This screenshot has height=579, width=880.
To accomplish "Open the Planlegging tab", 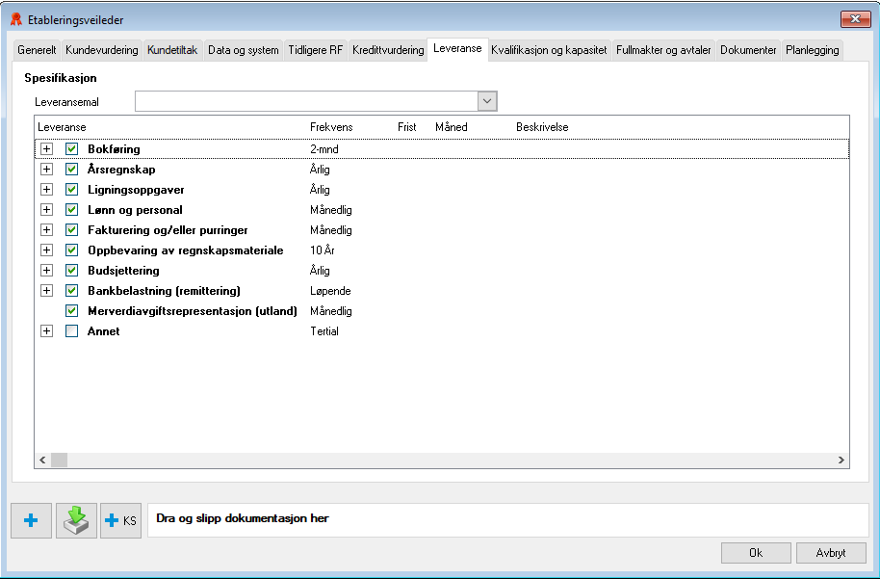I will pyautogui.click(x=812, y=50).
